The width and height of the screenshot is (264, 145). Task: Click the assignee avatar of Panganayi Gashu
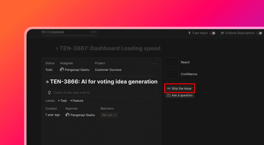(62, 70)
